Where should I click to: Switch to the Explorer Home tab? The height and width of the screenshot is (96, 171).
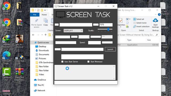(x=44, y=15)
